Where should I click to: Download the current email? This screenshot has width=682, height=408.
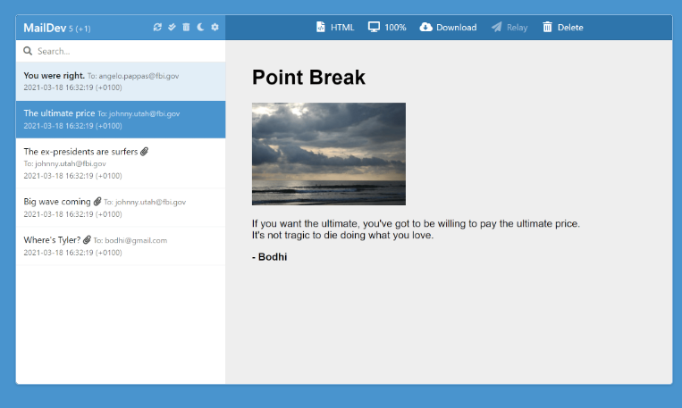[448, 28]
